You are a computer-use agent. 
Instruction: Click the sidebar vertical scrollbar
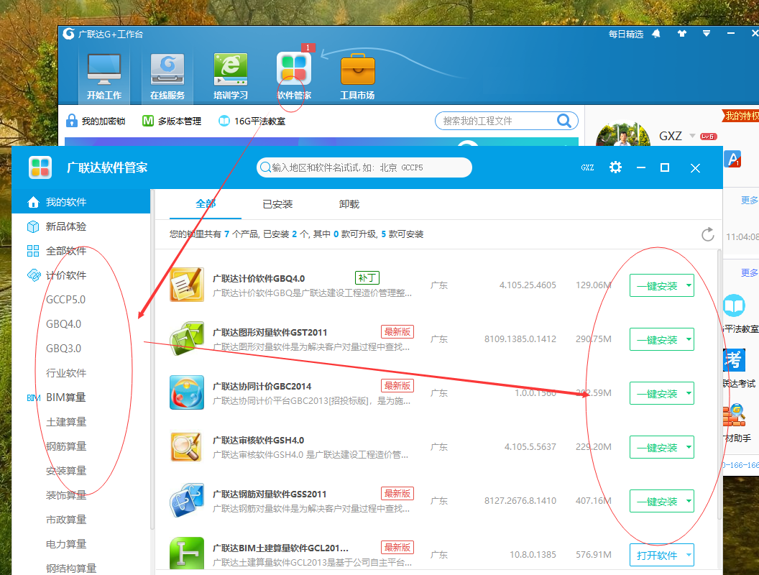tap(152, 359)
